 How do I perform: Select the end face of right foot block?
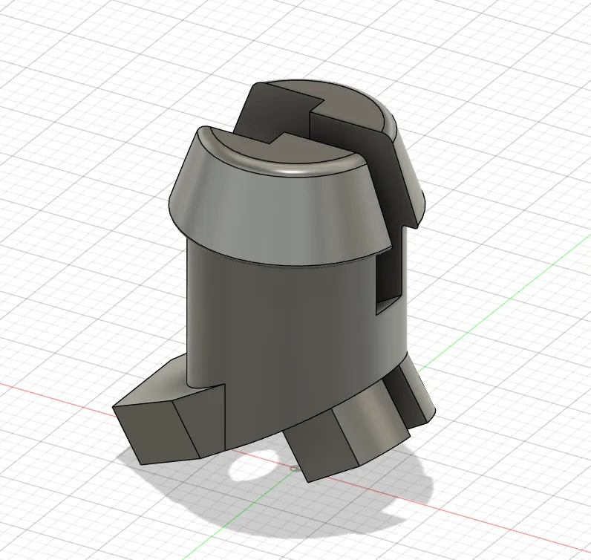tap(321, 445)
